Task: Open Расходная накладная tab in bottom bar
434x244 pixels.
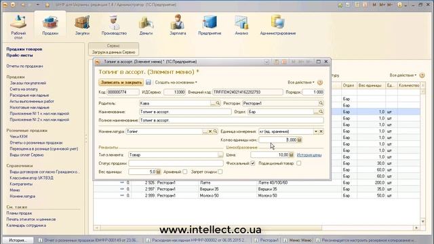Action: click(x=196, y=240)
